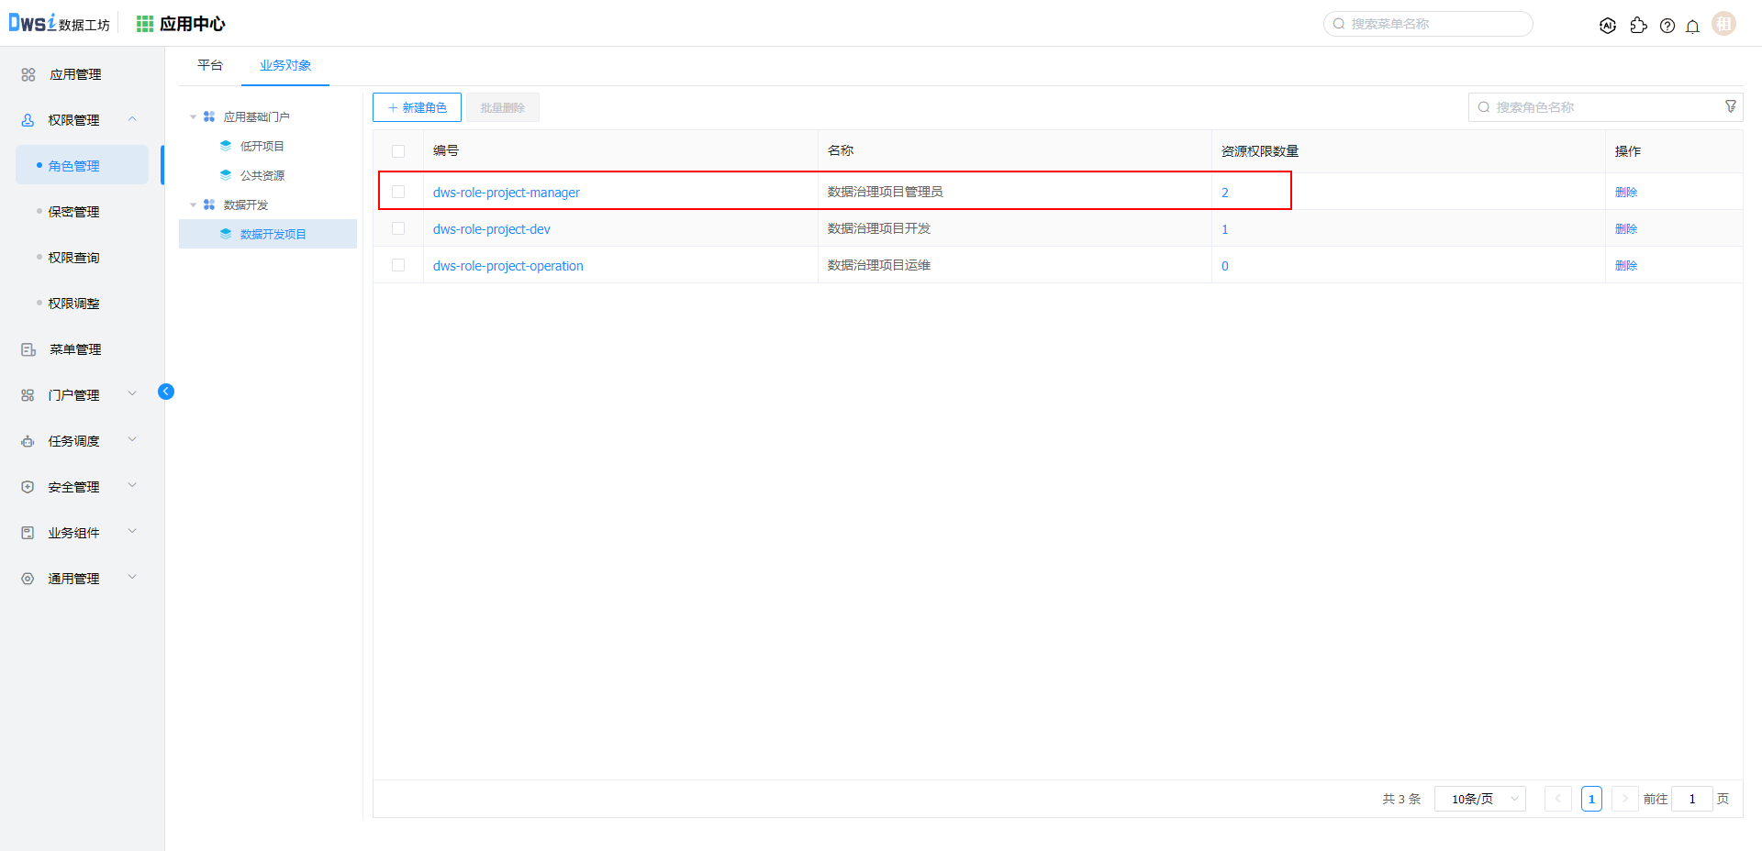This screenshot has width=1762, height=851.
Task: Collapse the 应用基础门户 tree node
Action: coord(193,116)
